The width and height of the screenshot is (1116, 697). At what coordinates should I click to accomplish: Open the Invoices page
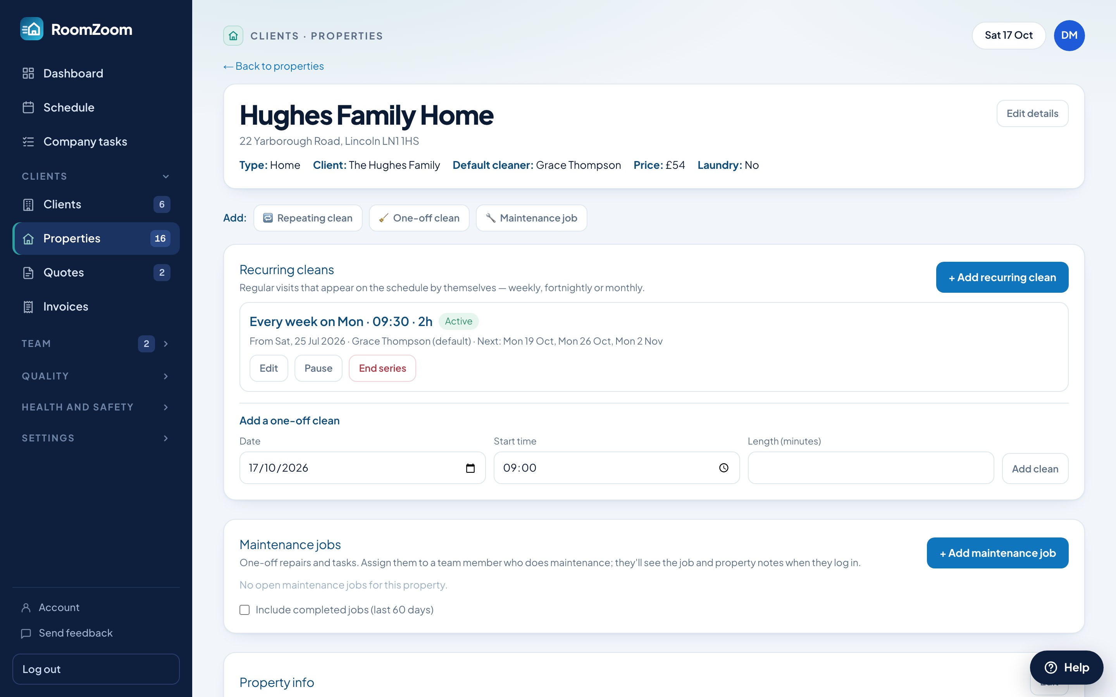click(96, 307)
